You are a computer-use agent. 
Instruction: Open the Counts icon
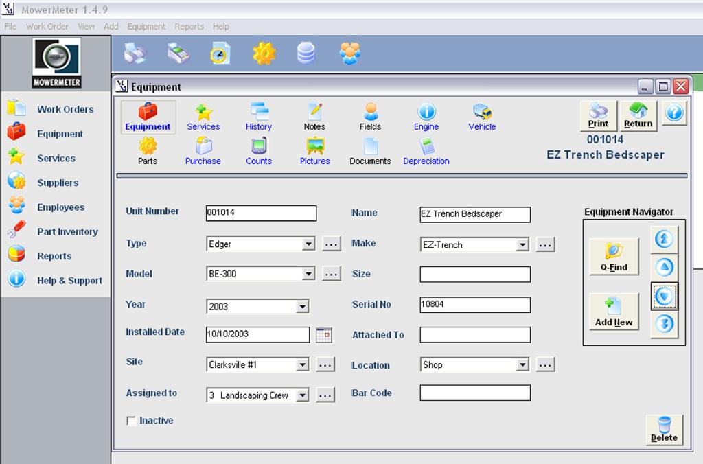tap(259, 150)
